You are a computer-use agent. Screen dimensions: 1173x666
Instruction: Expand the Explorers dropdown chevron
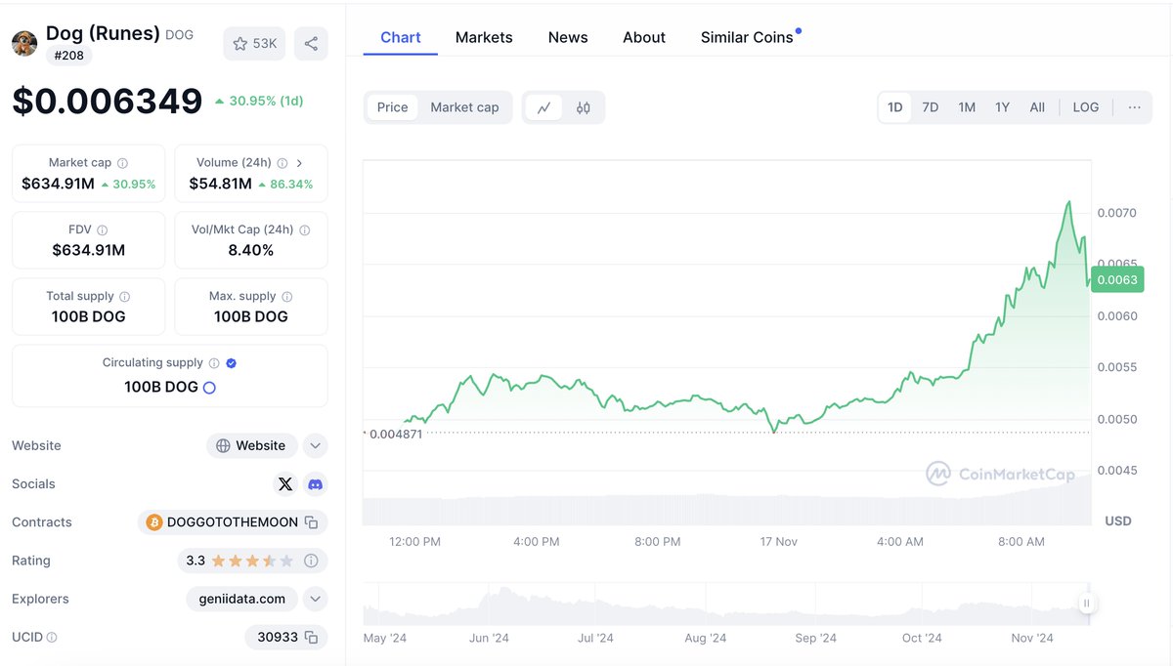coord(315,599)
